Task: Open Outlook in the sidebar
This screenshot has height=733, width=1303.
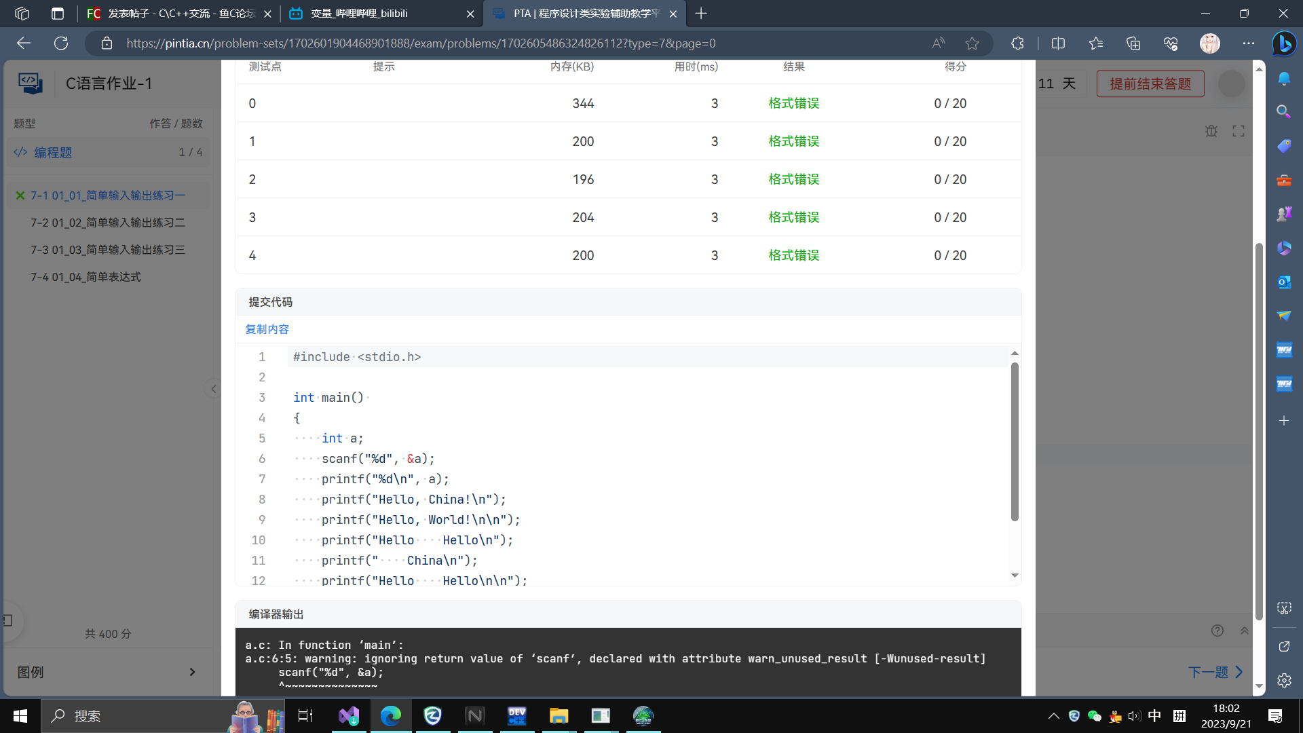Action: click(1284, 282)
